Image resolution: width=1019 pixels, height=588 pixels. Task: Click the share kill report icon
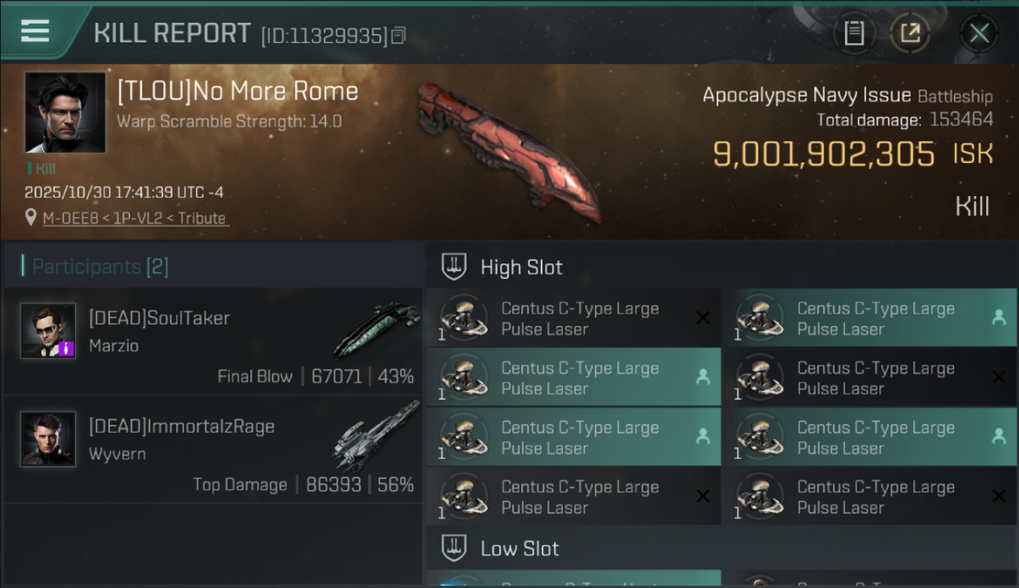click(x=910, y=33)
